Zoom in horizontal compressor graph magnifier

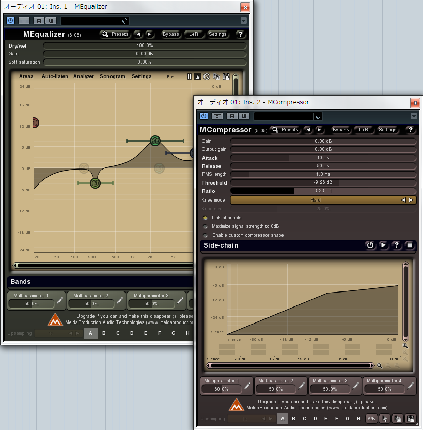[380, 366]
